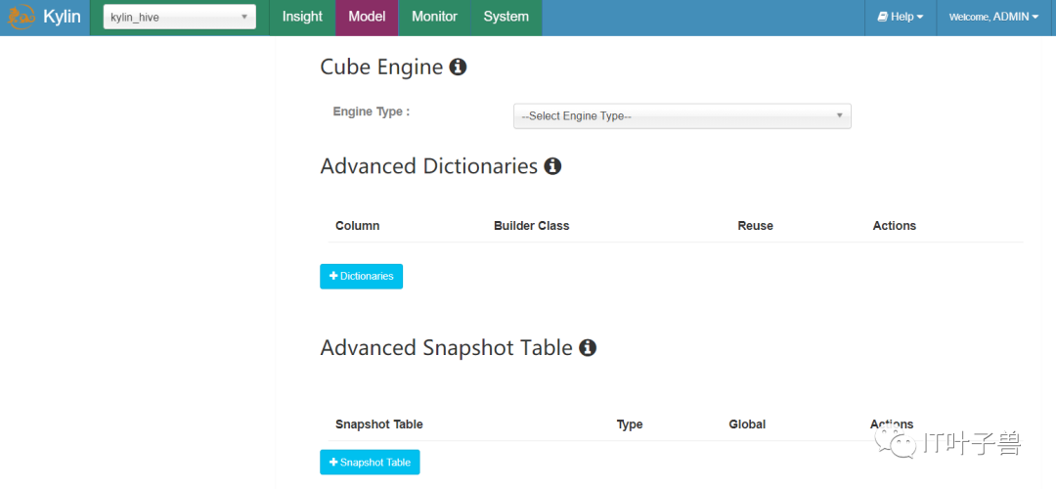The width and height of the screenshot is (1056, 489).
Task: Click the Snapshot Table column header
Action: point(379,424)
